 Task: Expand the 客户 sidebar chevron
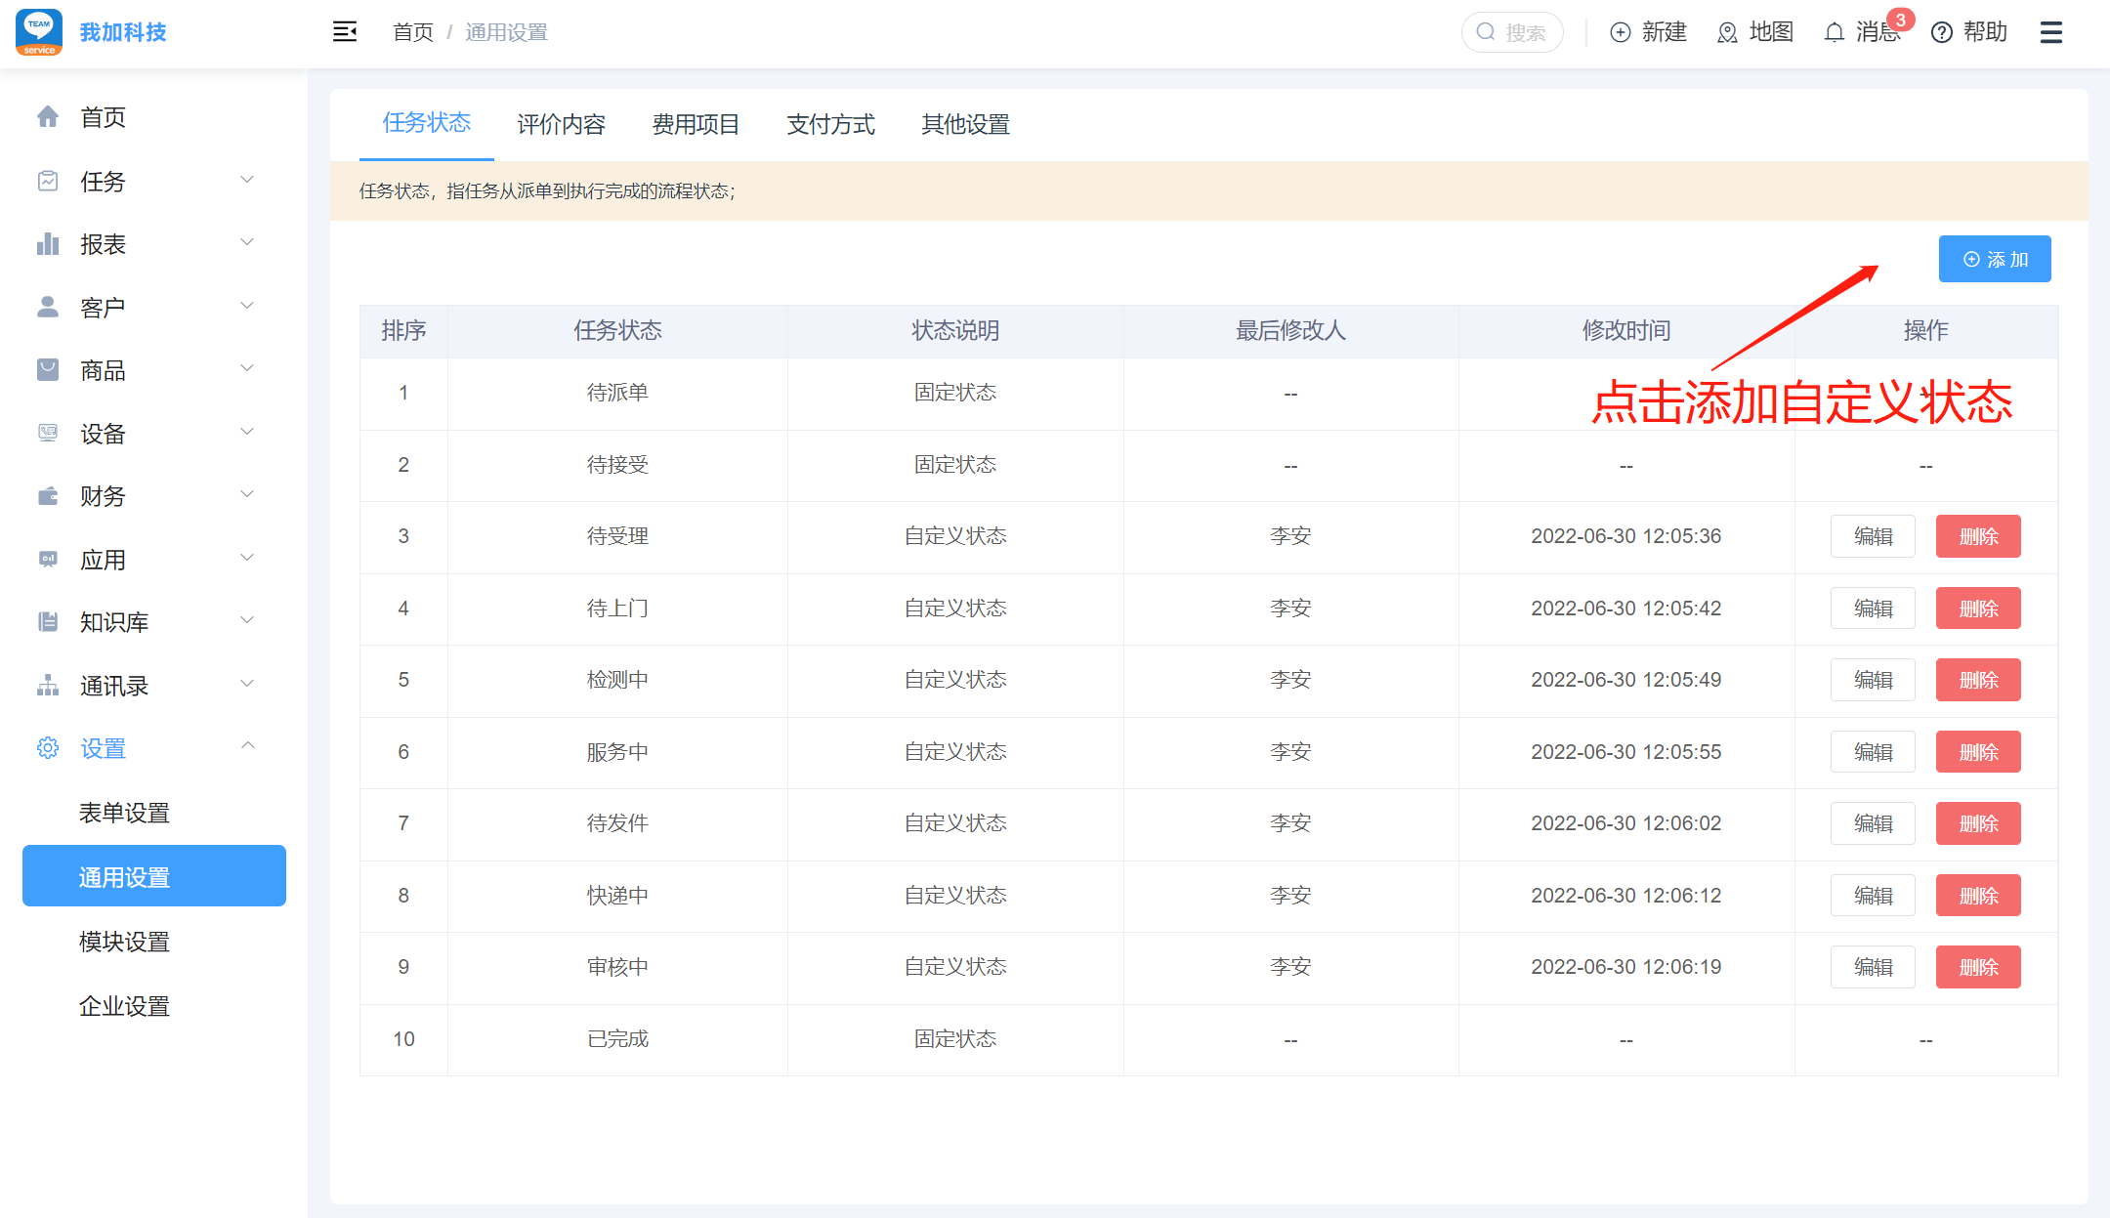coord(247,306)
